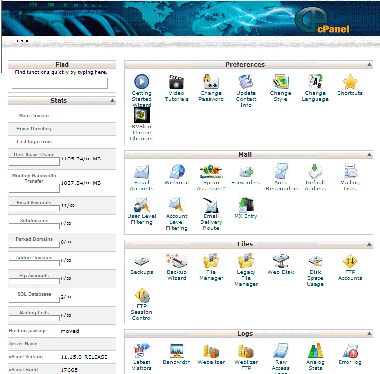The image size is (380, 374).
Task: Open Video Tutorials
Action: (177, 88)
